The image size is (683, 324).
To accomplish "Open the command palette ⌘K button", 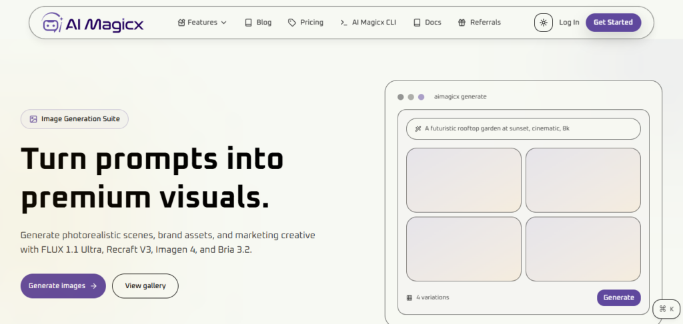I will click(666, 309).
